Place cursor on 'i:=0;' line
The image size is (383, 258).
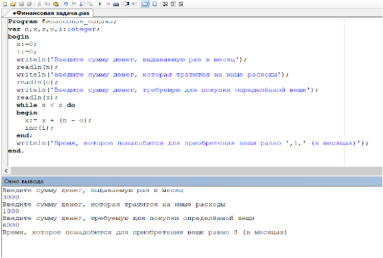tap(27, 52)
